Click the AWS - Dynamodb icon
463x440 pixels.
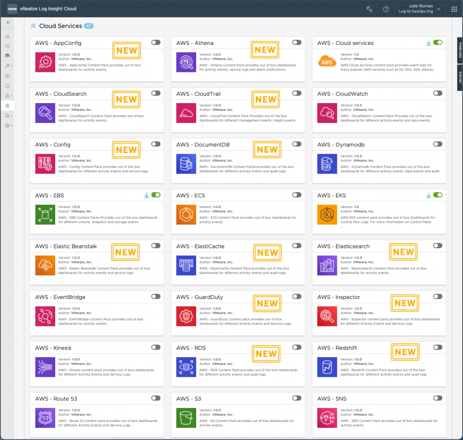[x=327, y=164]
